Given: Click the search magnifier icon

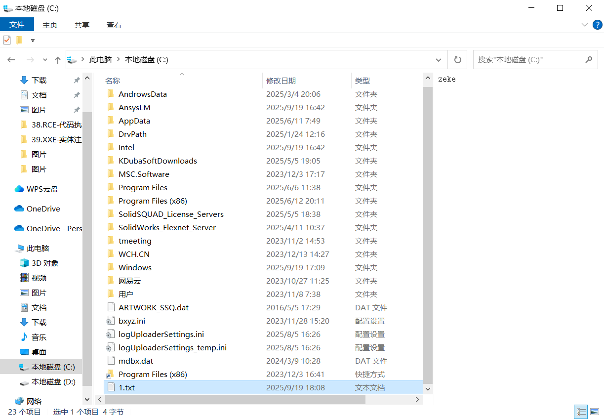Looking at the screenshot, I should [588, 60].
